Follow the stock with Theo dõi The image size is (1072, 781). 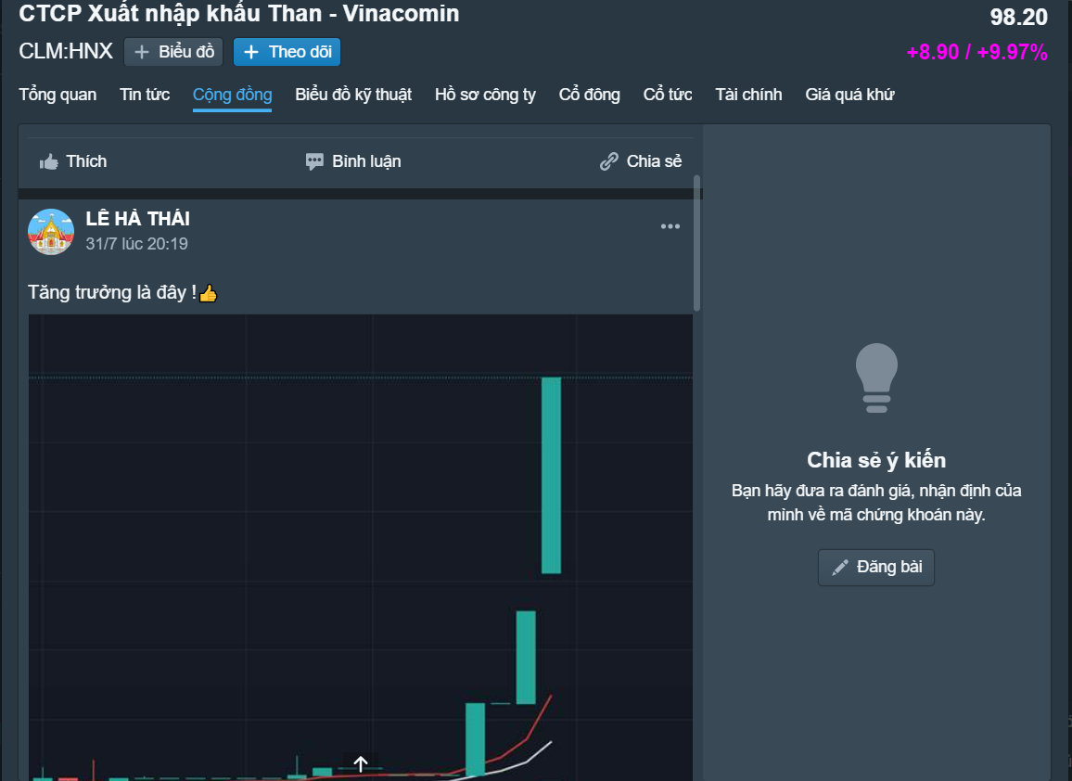click(287, 52)
